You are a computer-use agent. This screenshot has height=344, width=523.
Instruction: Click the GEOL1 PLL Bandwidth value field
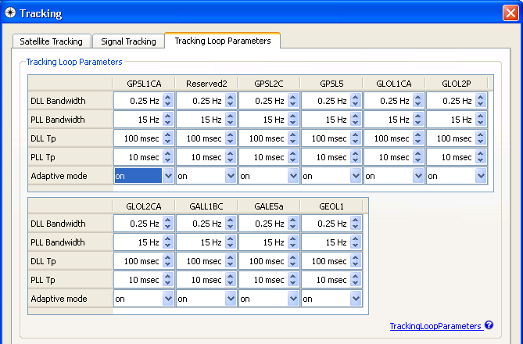coord(324,242)
